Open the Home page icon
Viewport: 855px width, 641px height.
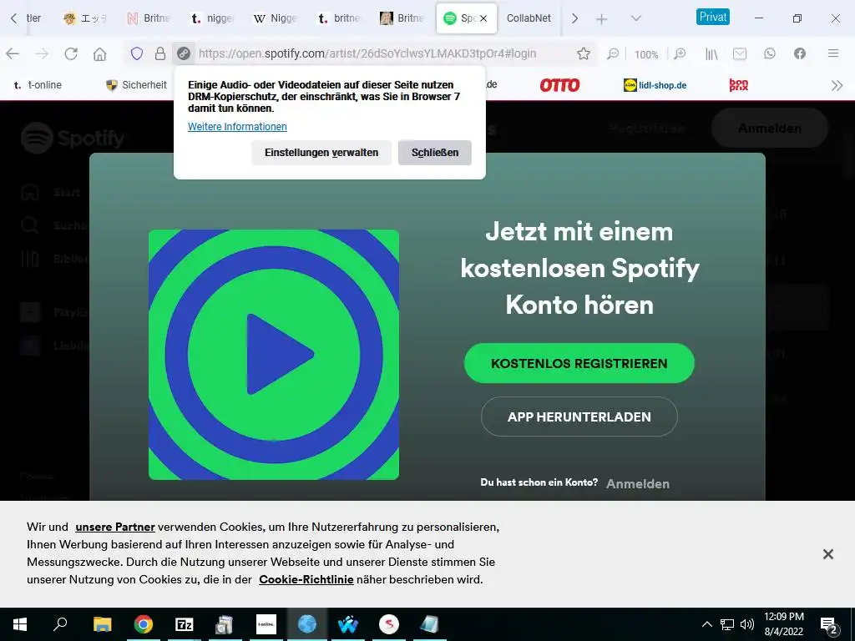pyautogui.click(x=100, y=53)
